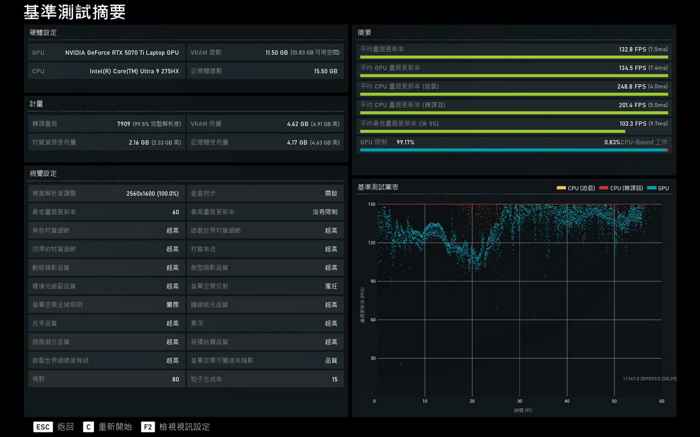The width and height of the screenshot is (700, 437).
Task: Click the F2 key icon
Action: [x=148, y=427]
